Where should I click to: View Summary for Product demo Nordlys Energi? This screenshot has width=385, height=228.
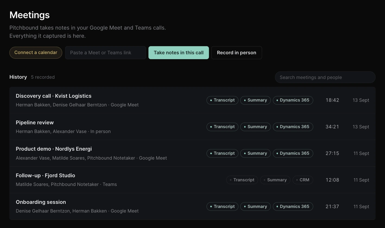255,153
